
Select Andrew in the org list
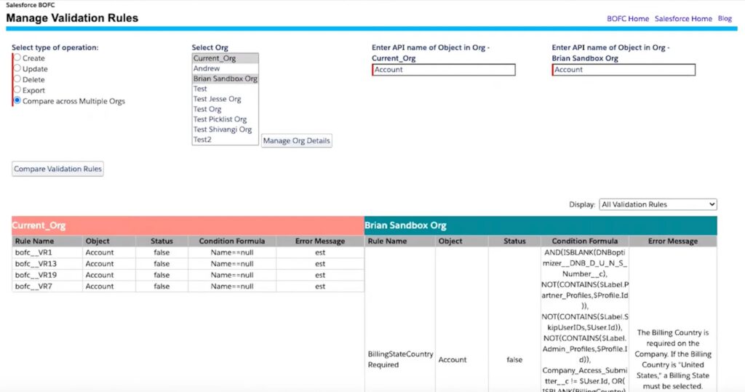click(x=226, y=68)
